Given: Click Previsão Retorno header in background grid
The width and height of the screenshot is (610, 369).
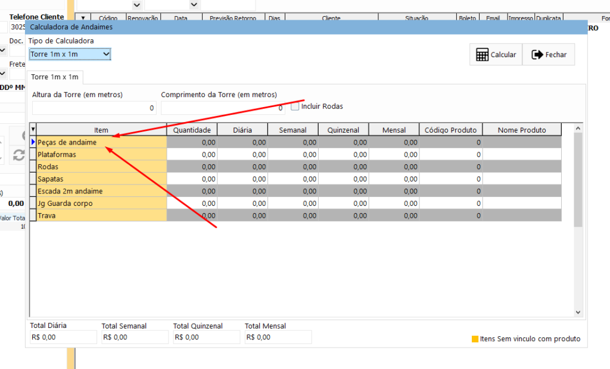Looking at the screenshot, I should [x=234, y=18].
